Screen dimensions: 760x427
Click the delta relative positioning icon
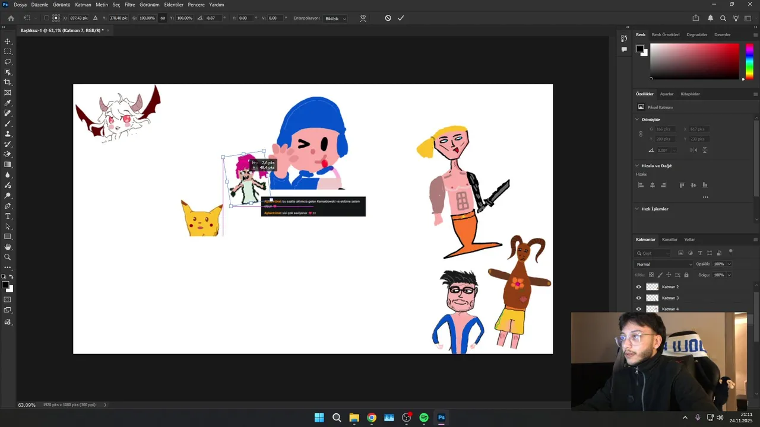click(x=95, y=18)
